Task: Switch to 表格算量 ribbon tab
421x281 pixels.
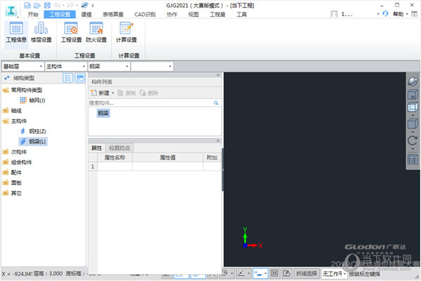Action: (x=113, y=14)
